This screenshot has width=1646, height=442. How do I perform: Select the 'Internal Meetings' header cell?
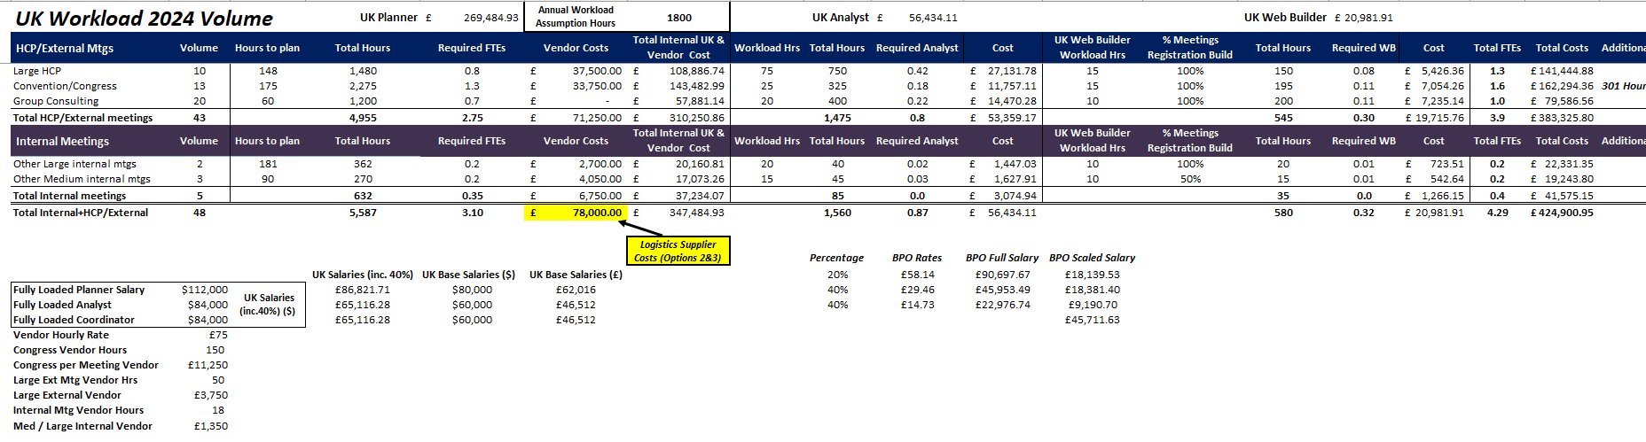tap(62, 142)
